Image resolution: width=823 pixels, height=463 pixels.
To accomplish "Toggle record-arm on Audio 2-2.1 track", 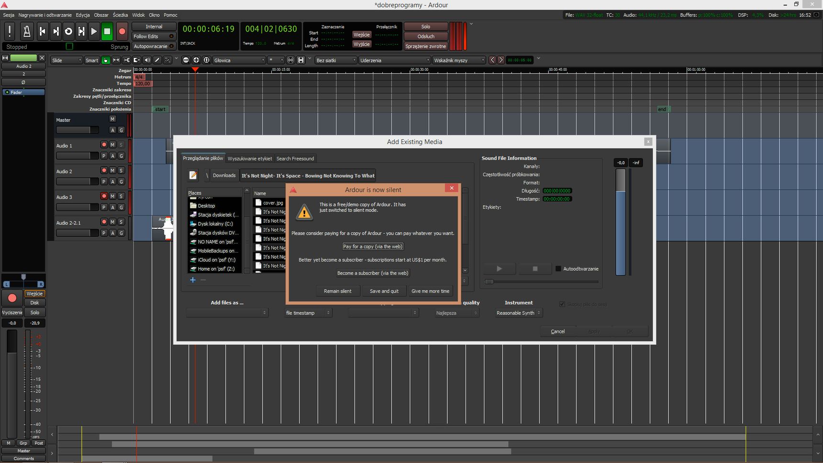I will tap(104, 222).
